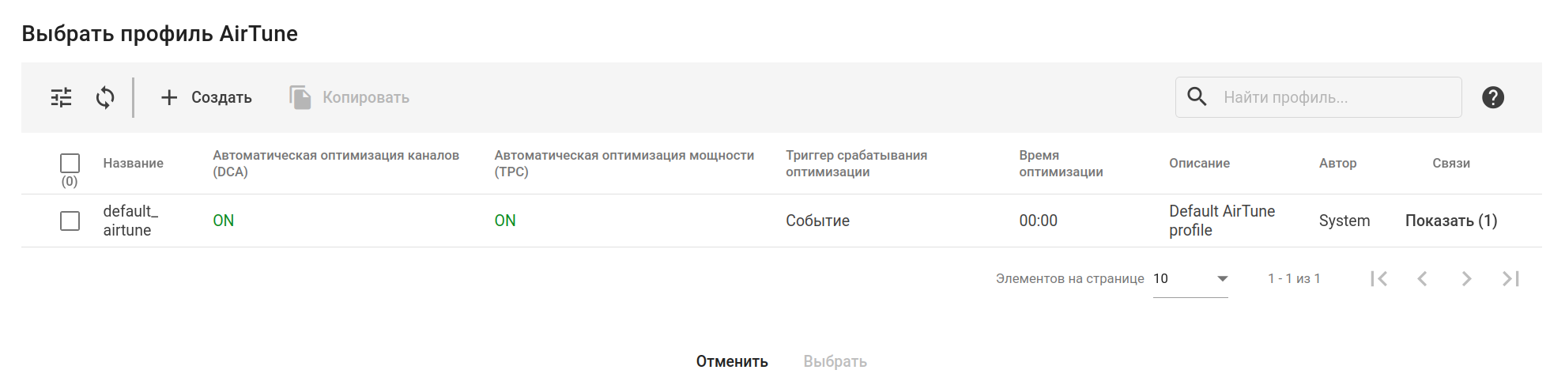Image resolution: width=1565 pixels, height=385 pixels.
Task: Click the refresh profiles icon
Action: 105,97
